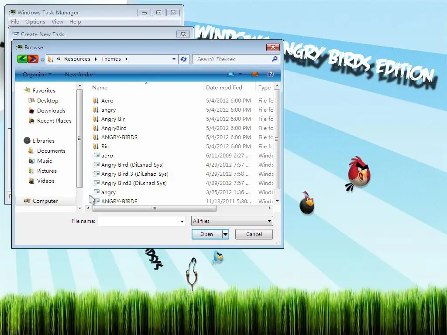Select the Aero folder icon
The image size is (447, 335).
pyautogui.click(x=96, y=101)
